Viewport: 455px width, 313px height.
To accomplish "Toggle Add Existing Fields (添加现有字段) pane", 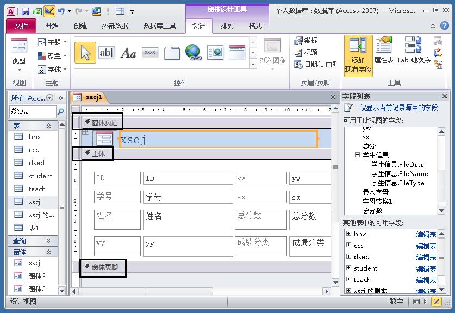I will point(358,55).
